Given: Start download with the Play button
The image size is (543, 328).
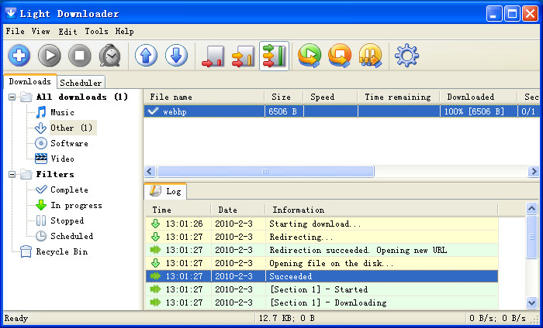Looking at the screenshot, I should pos(49,55).
